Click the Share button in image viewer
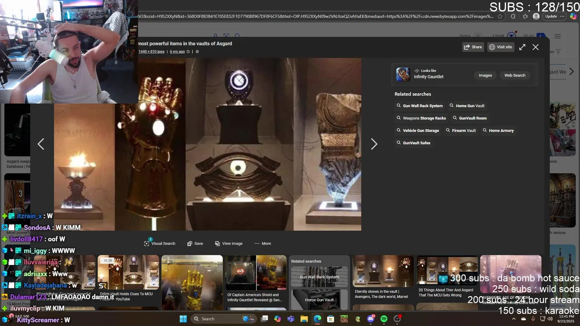Viewport: 580px width, 326px height. click(x=473, y=47)
